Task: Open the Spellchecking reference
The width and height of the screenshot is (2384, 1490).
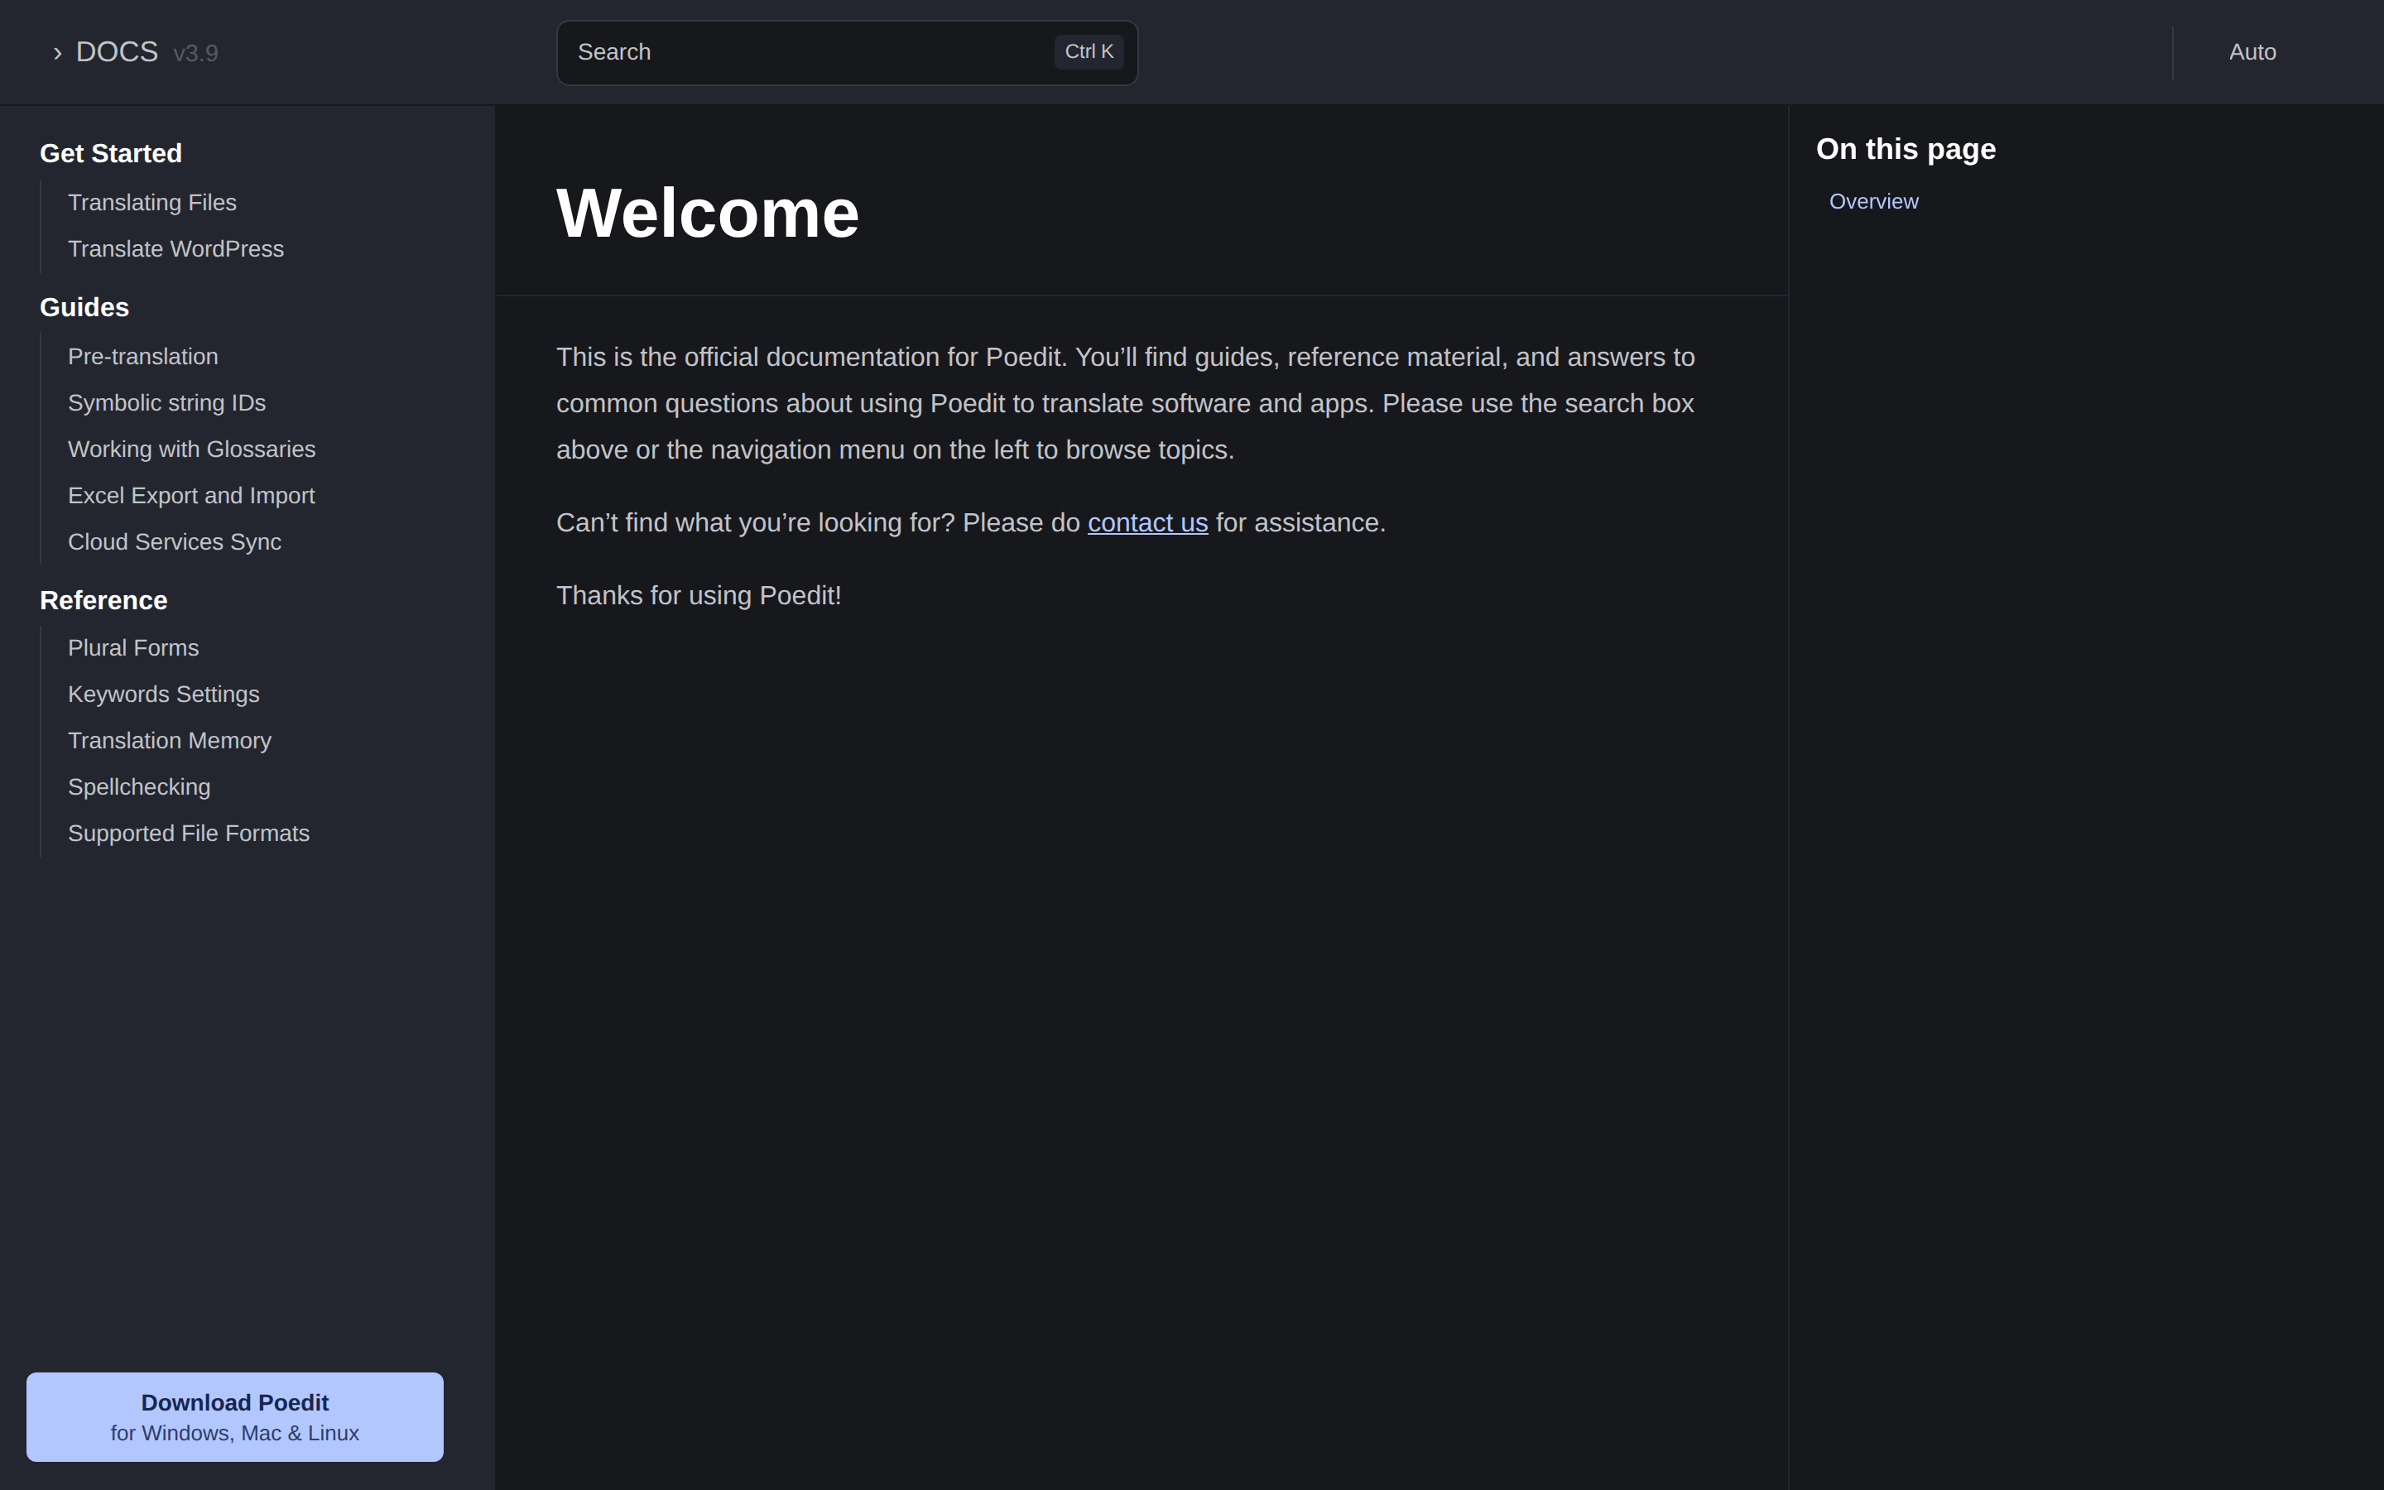Action: pyautogui.click(x=139, y=786)
